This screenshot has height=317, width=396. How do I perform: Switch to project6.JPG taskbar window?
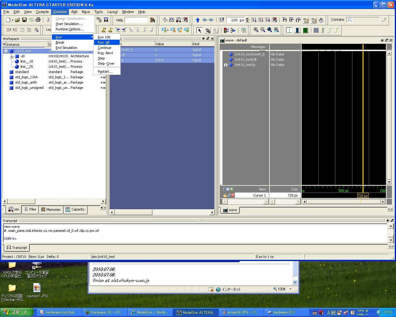pyautogui.click(x=241, y=312)
